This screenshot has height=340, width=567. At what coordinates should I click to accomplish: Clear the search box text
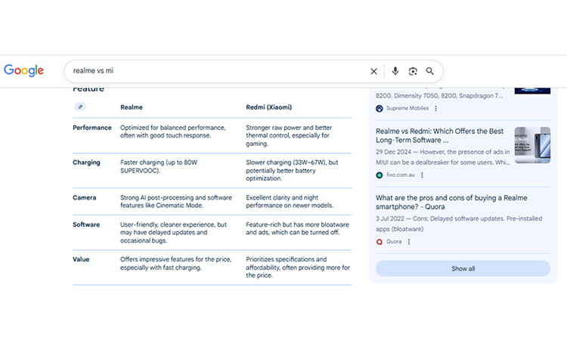(373, 71)
